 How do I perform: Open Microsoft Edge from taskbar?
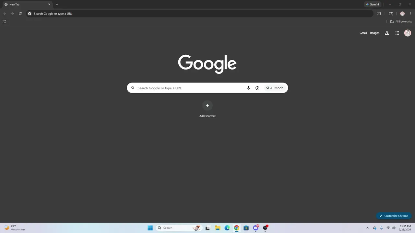(x=227, y=228)
